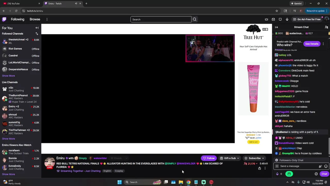Reload the page in Chrome
This screenshot has height=186, width=330.
coord(16,11)
